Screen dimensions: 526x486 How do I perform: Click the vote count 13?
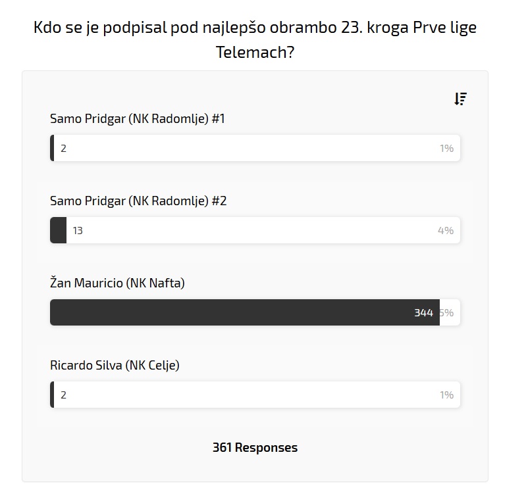click(78, 231)
